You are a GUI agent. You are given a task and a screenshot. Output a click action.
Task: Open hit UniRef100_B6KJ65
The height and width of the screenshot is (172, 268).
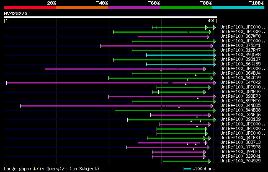coord(240,64)
